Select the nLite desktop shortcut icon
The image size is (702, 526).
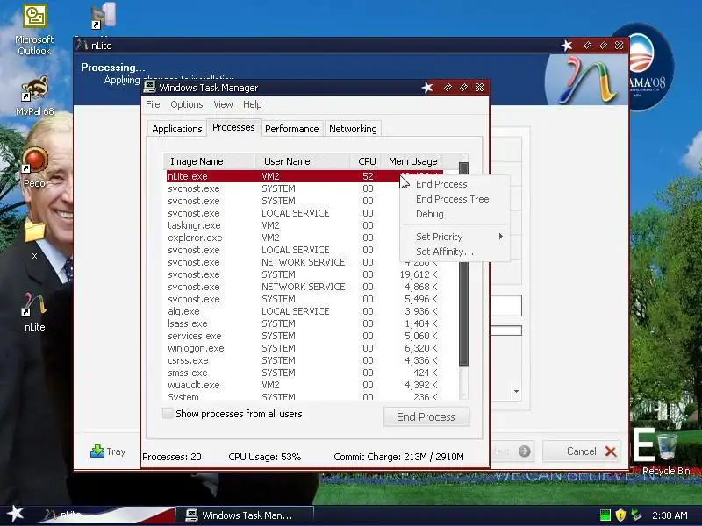click(x=34, y=312)
